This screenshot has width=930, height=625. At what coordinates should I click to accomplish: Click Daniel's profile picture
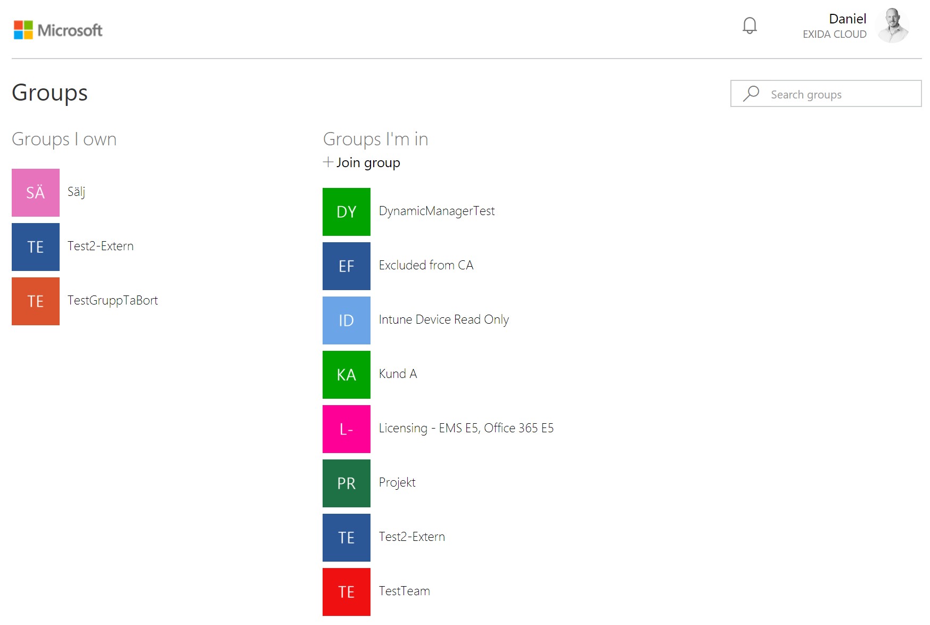[x=892, y=26]
